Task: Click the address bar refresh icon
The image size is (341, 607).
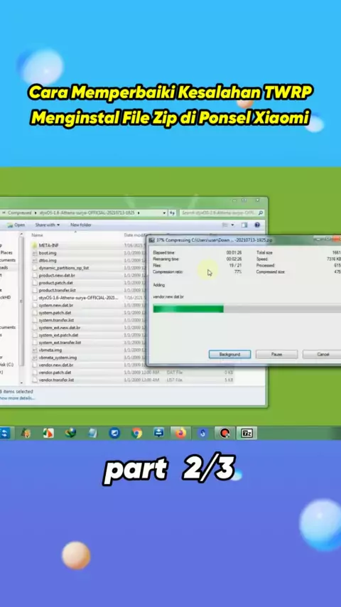Action: tap(173, 213)
